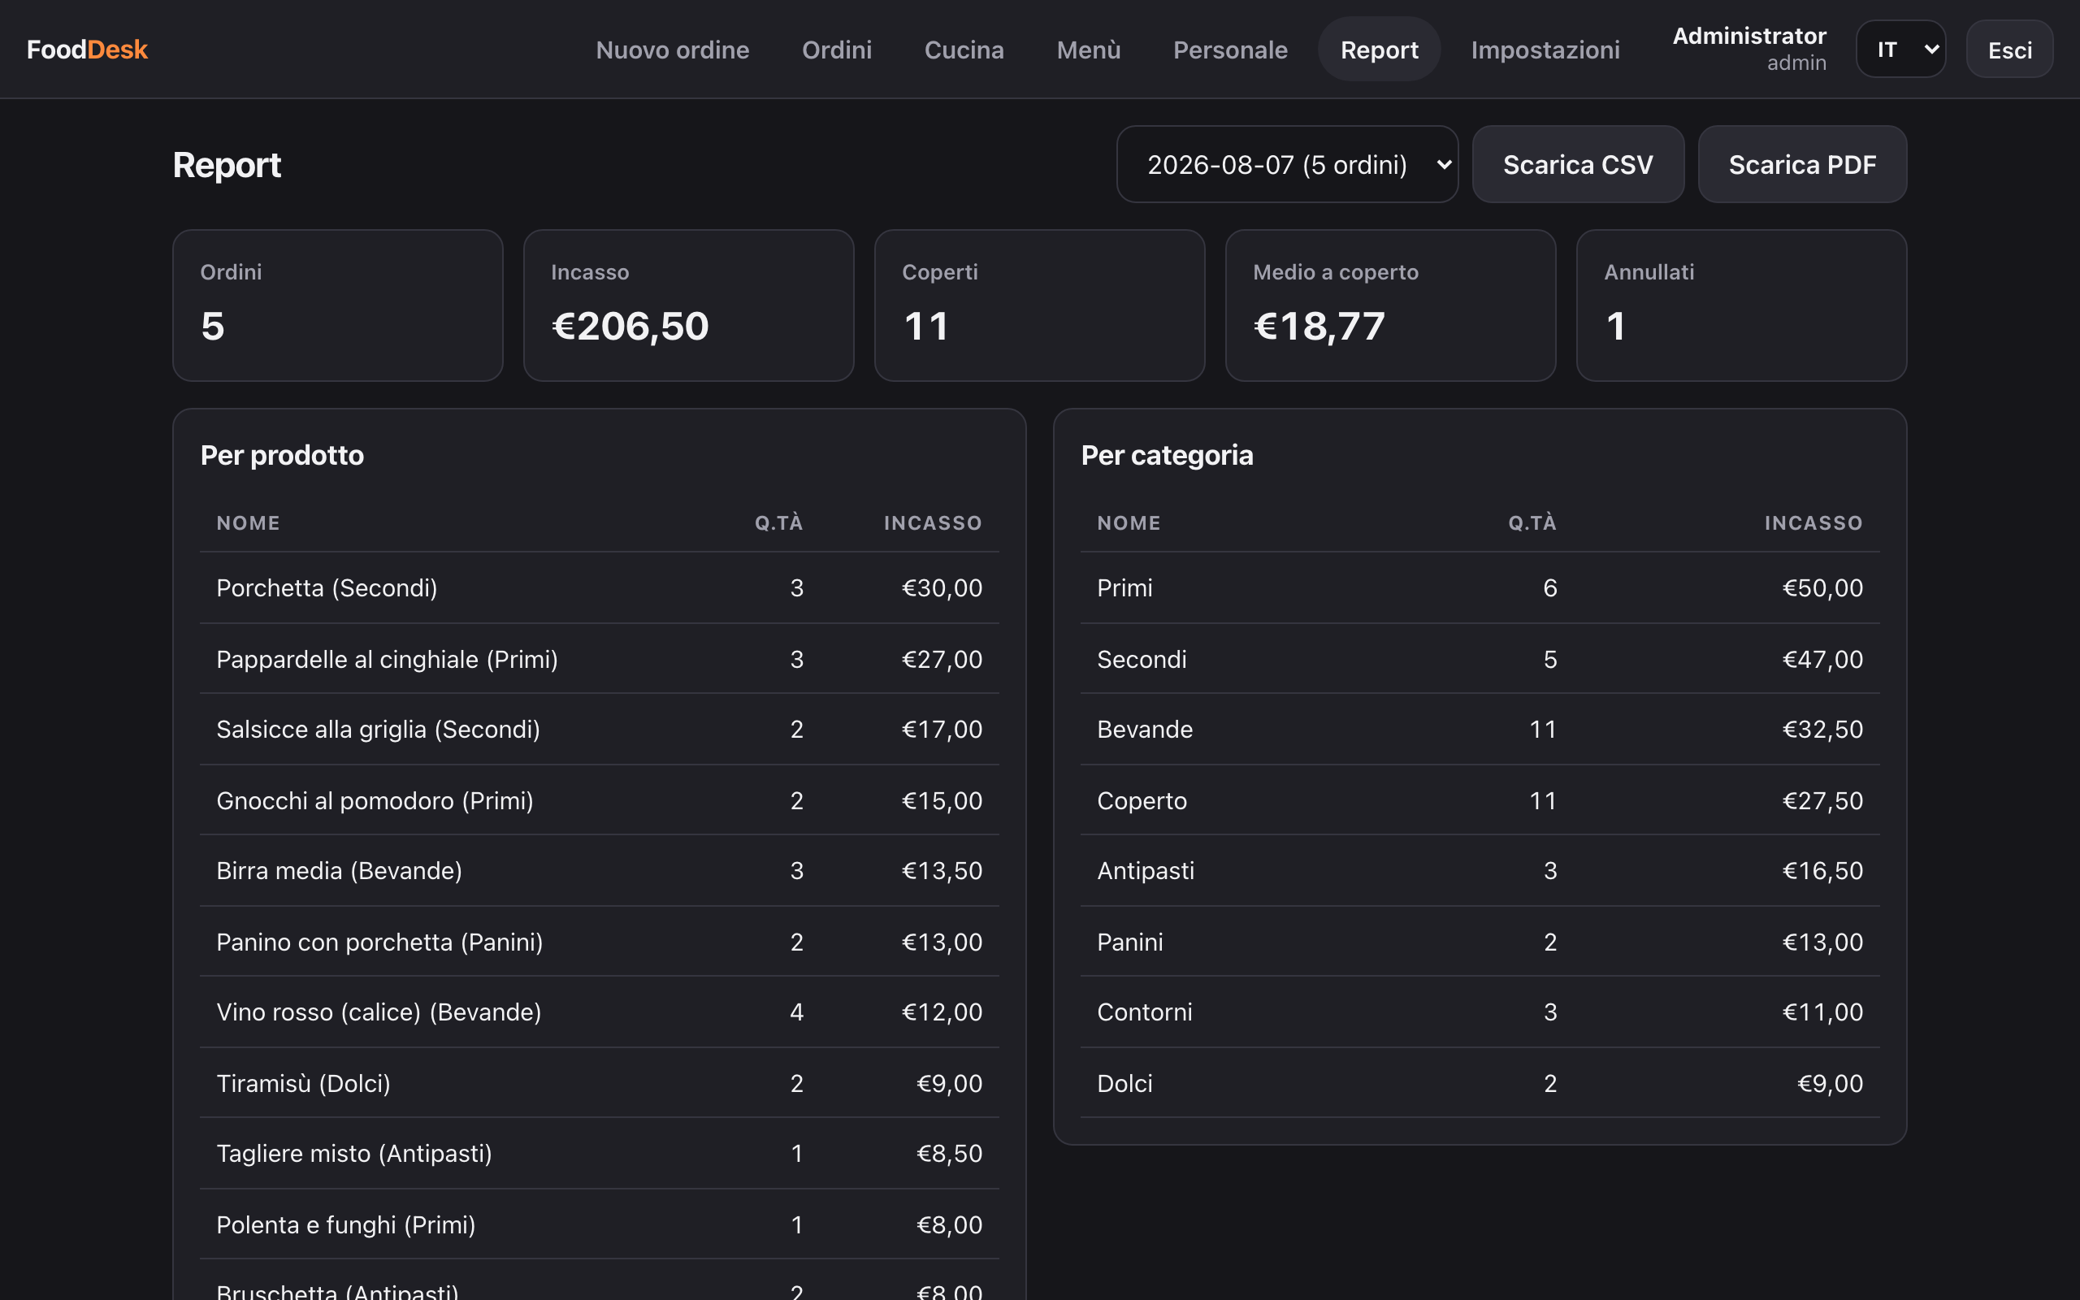Select the Report tab
The image size is (2080, 1300).
(1379, 49)
